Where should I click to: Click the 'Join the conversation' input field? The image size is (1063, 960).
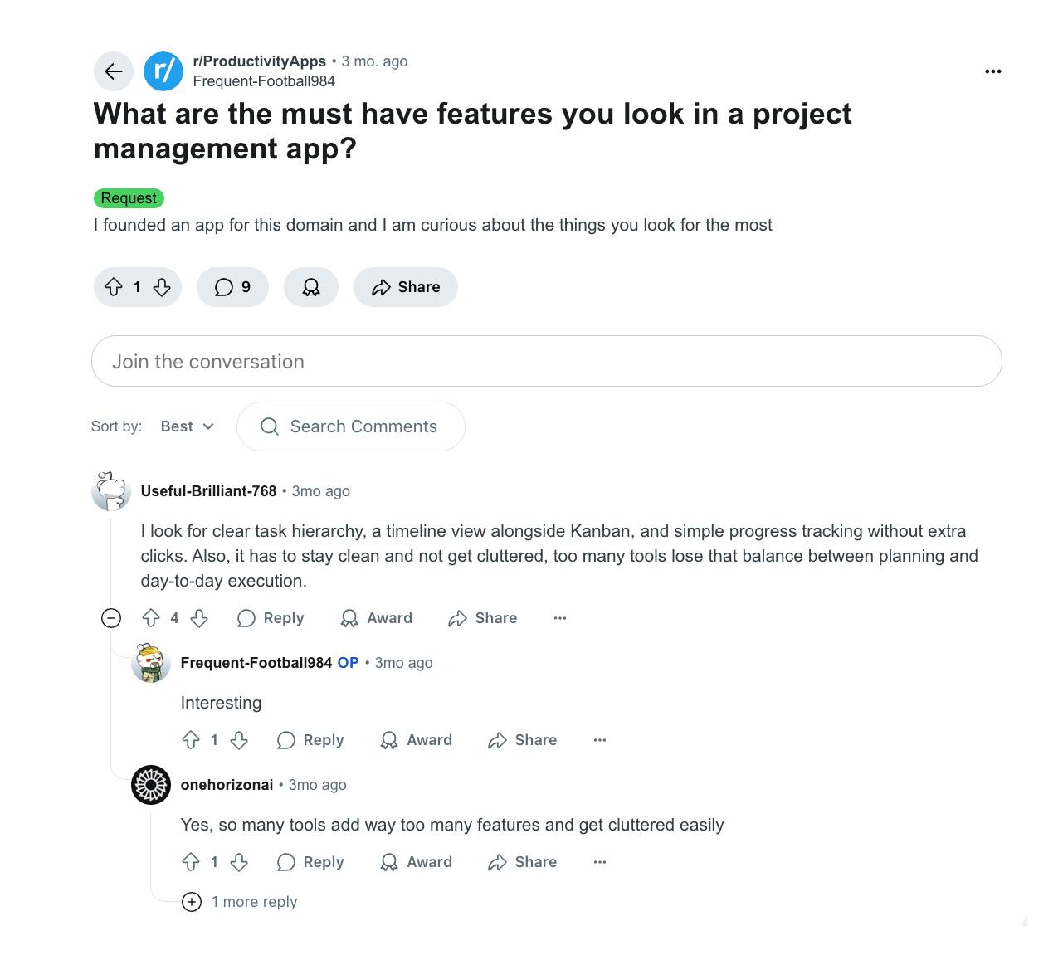click(x=547, y=361)
